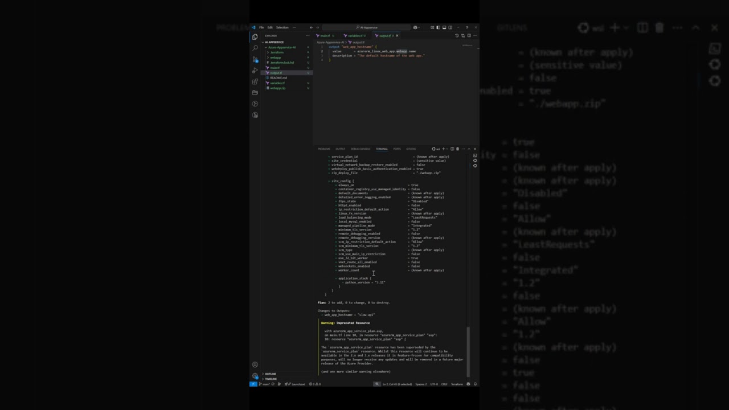Toggle primary side bar visibility
Image resolution: width=729 pixels, height=410 pixels.
tap(438, 27)
